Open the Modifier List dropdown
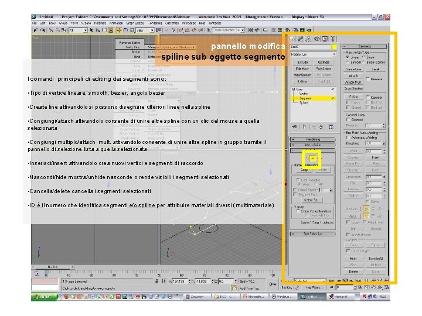Screen dimensions: 422x316 point(314,54)
